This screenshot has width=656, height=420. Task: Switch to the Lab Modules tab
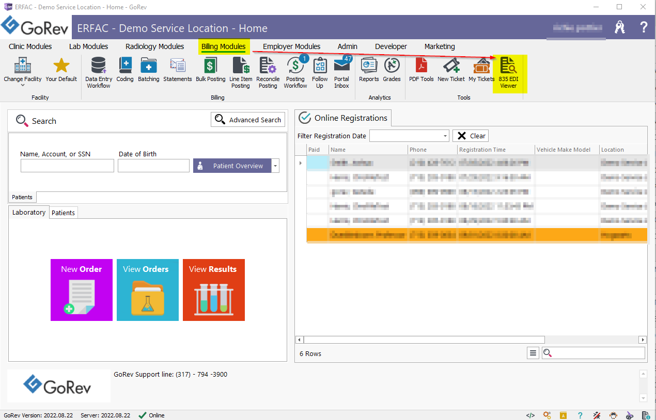(x=89, y=46)
